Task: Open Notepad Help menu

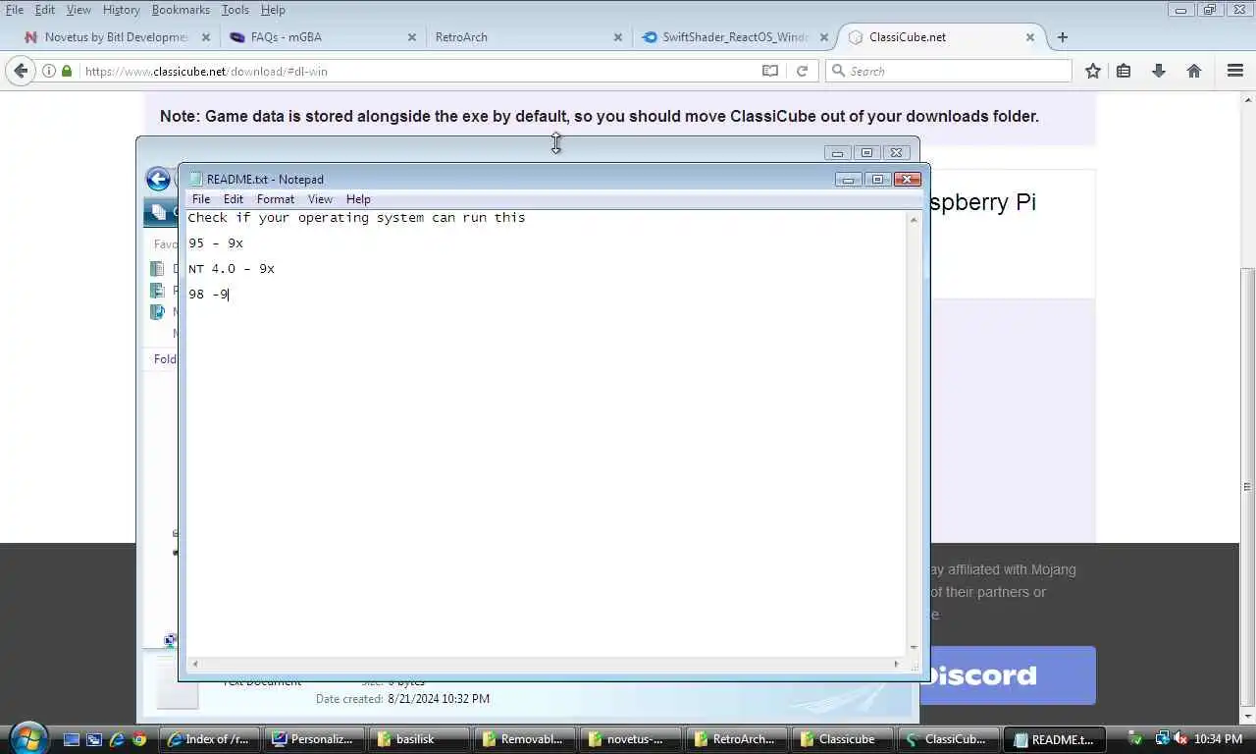Action: 358,198
